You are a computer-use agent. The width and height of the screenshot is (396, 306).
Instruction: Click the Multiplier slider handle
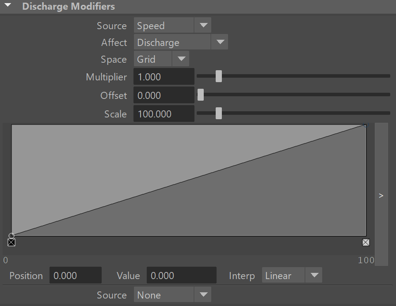tap(219, 76)
